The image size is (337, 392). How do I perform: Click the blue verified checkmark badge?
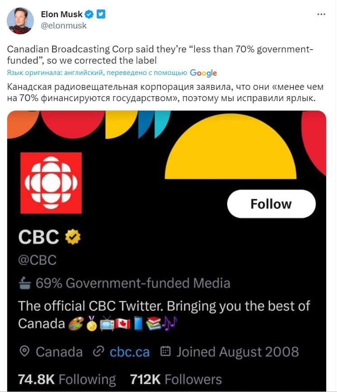(90, 14)
